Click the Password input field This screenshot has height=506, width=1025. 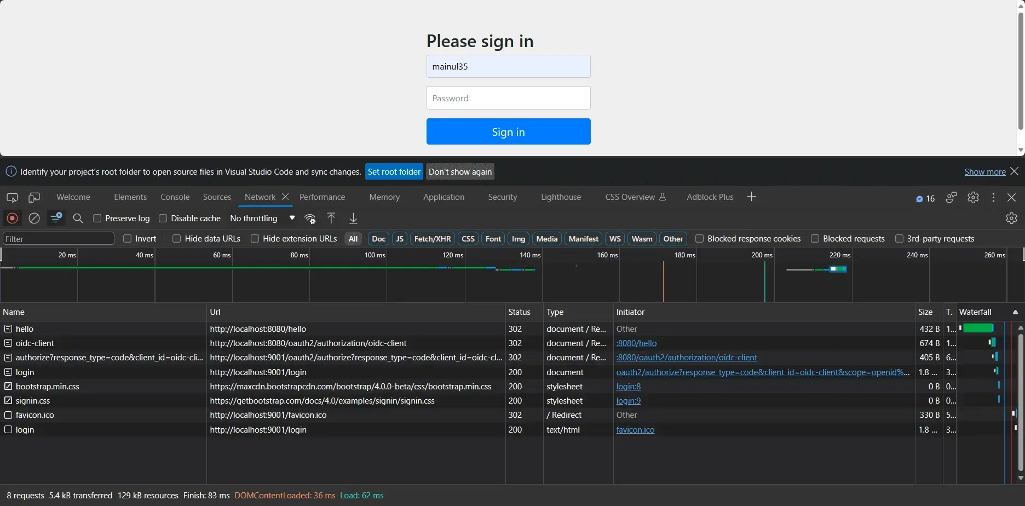tap(508, 98)
